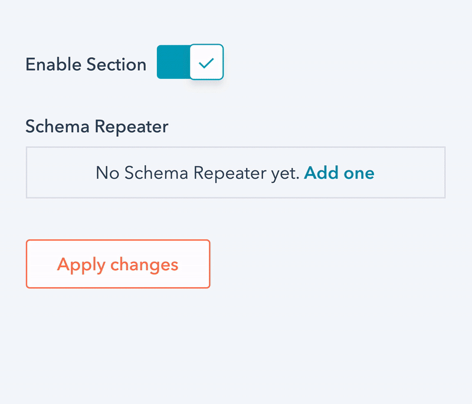Viewport: 472px width, 404px height.
Task: Click the Enable Section label text
Action: tap(86, 65)
